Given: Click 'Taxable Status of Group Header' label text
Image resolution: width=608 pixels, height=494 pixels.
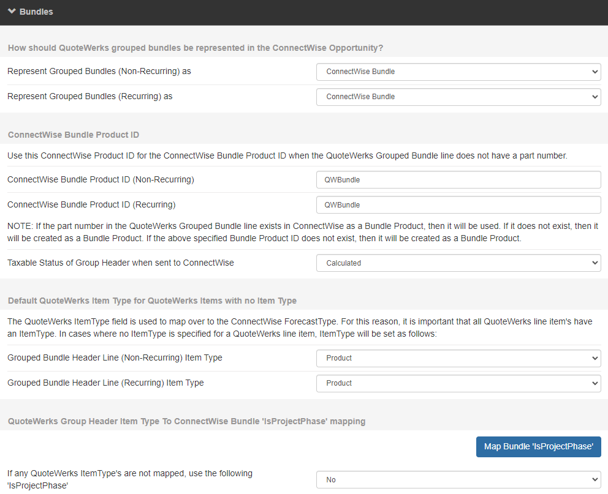Looking at the screenshot, I should [x=121, y=263].
